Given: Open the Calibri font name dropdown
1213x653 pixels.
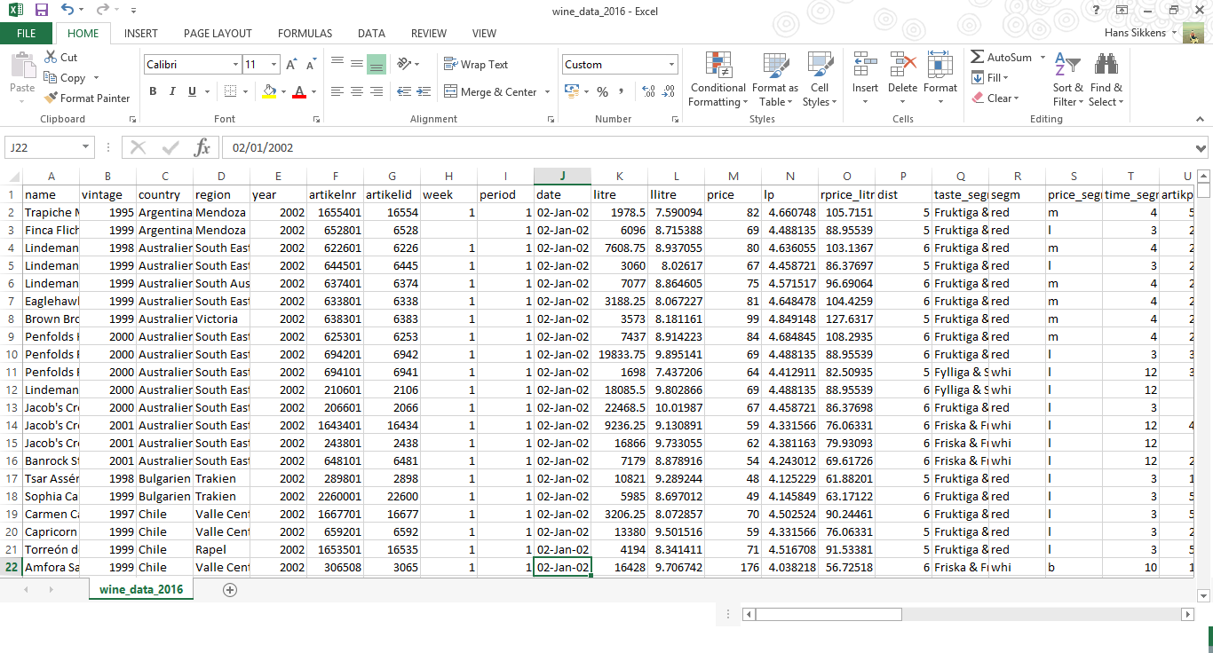Looking at the screenshot, I should click(235, 65).
